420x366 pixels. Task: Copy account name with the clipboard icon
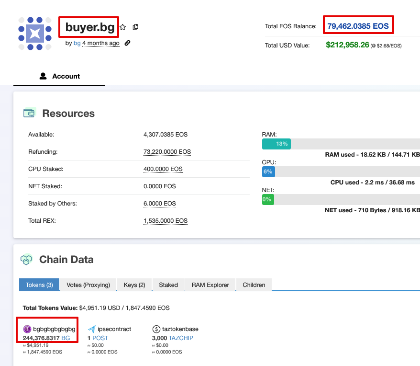(x=135, y=27)
